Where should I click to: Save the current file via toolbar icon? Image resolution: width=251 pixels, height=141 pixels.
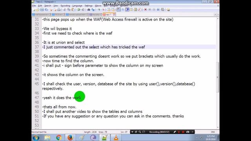(x=42, y=10)
